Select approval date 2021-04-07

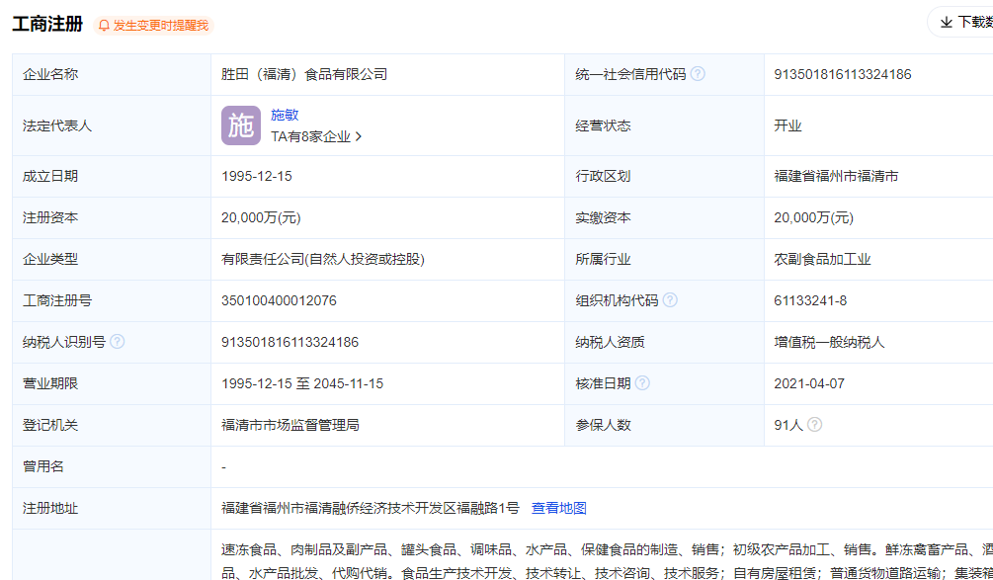coord(808,383)
